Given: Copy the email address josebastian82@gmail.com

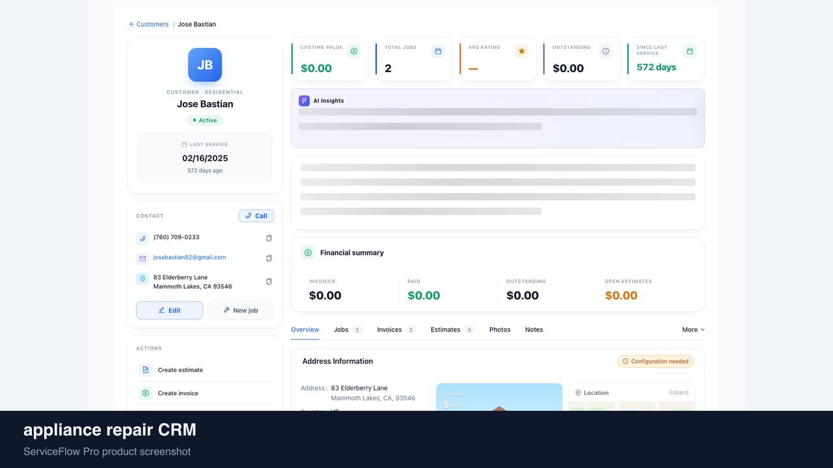Looking at the screenshot, I should pyautogui.click(x=269, y=258).
